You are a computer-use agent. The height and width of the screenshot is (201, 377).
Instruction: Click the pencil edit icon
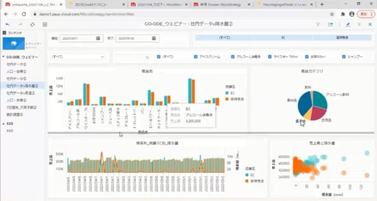click(x=348, y=24)
